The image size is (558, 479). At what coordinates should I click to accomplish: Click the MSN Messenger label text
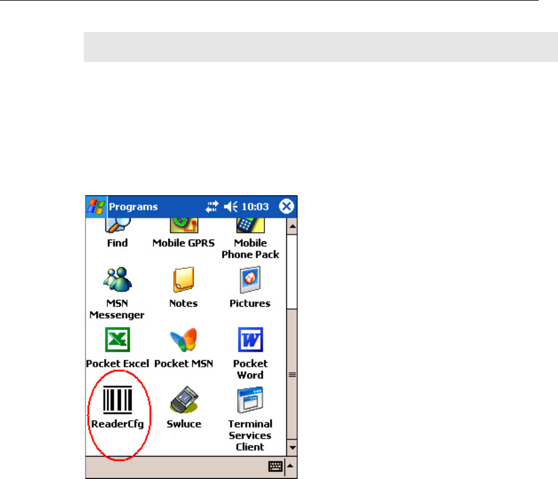[x=117, y=309]
